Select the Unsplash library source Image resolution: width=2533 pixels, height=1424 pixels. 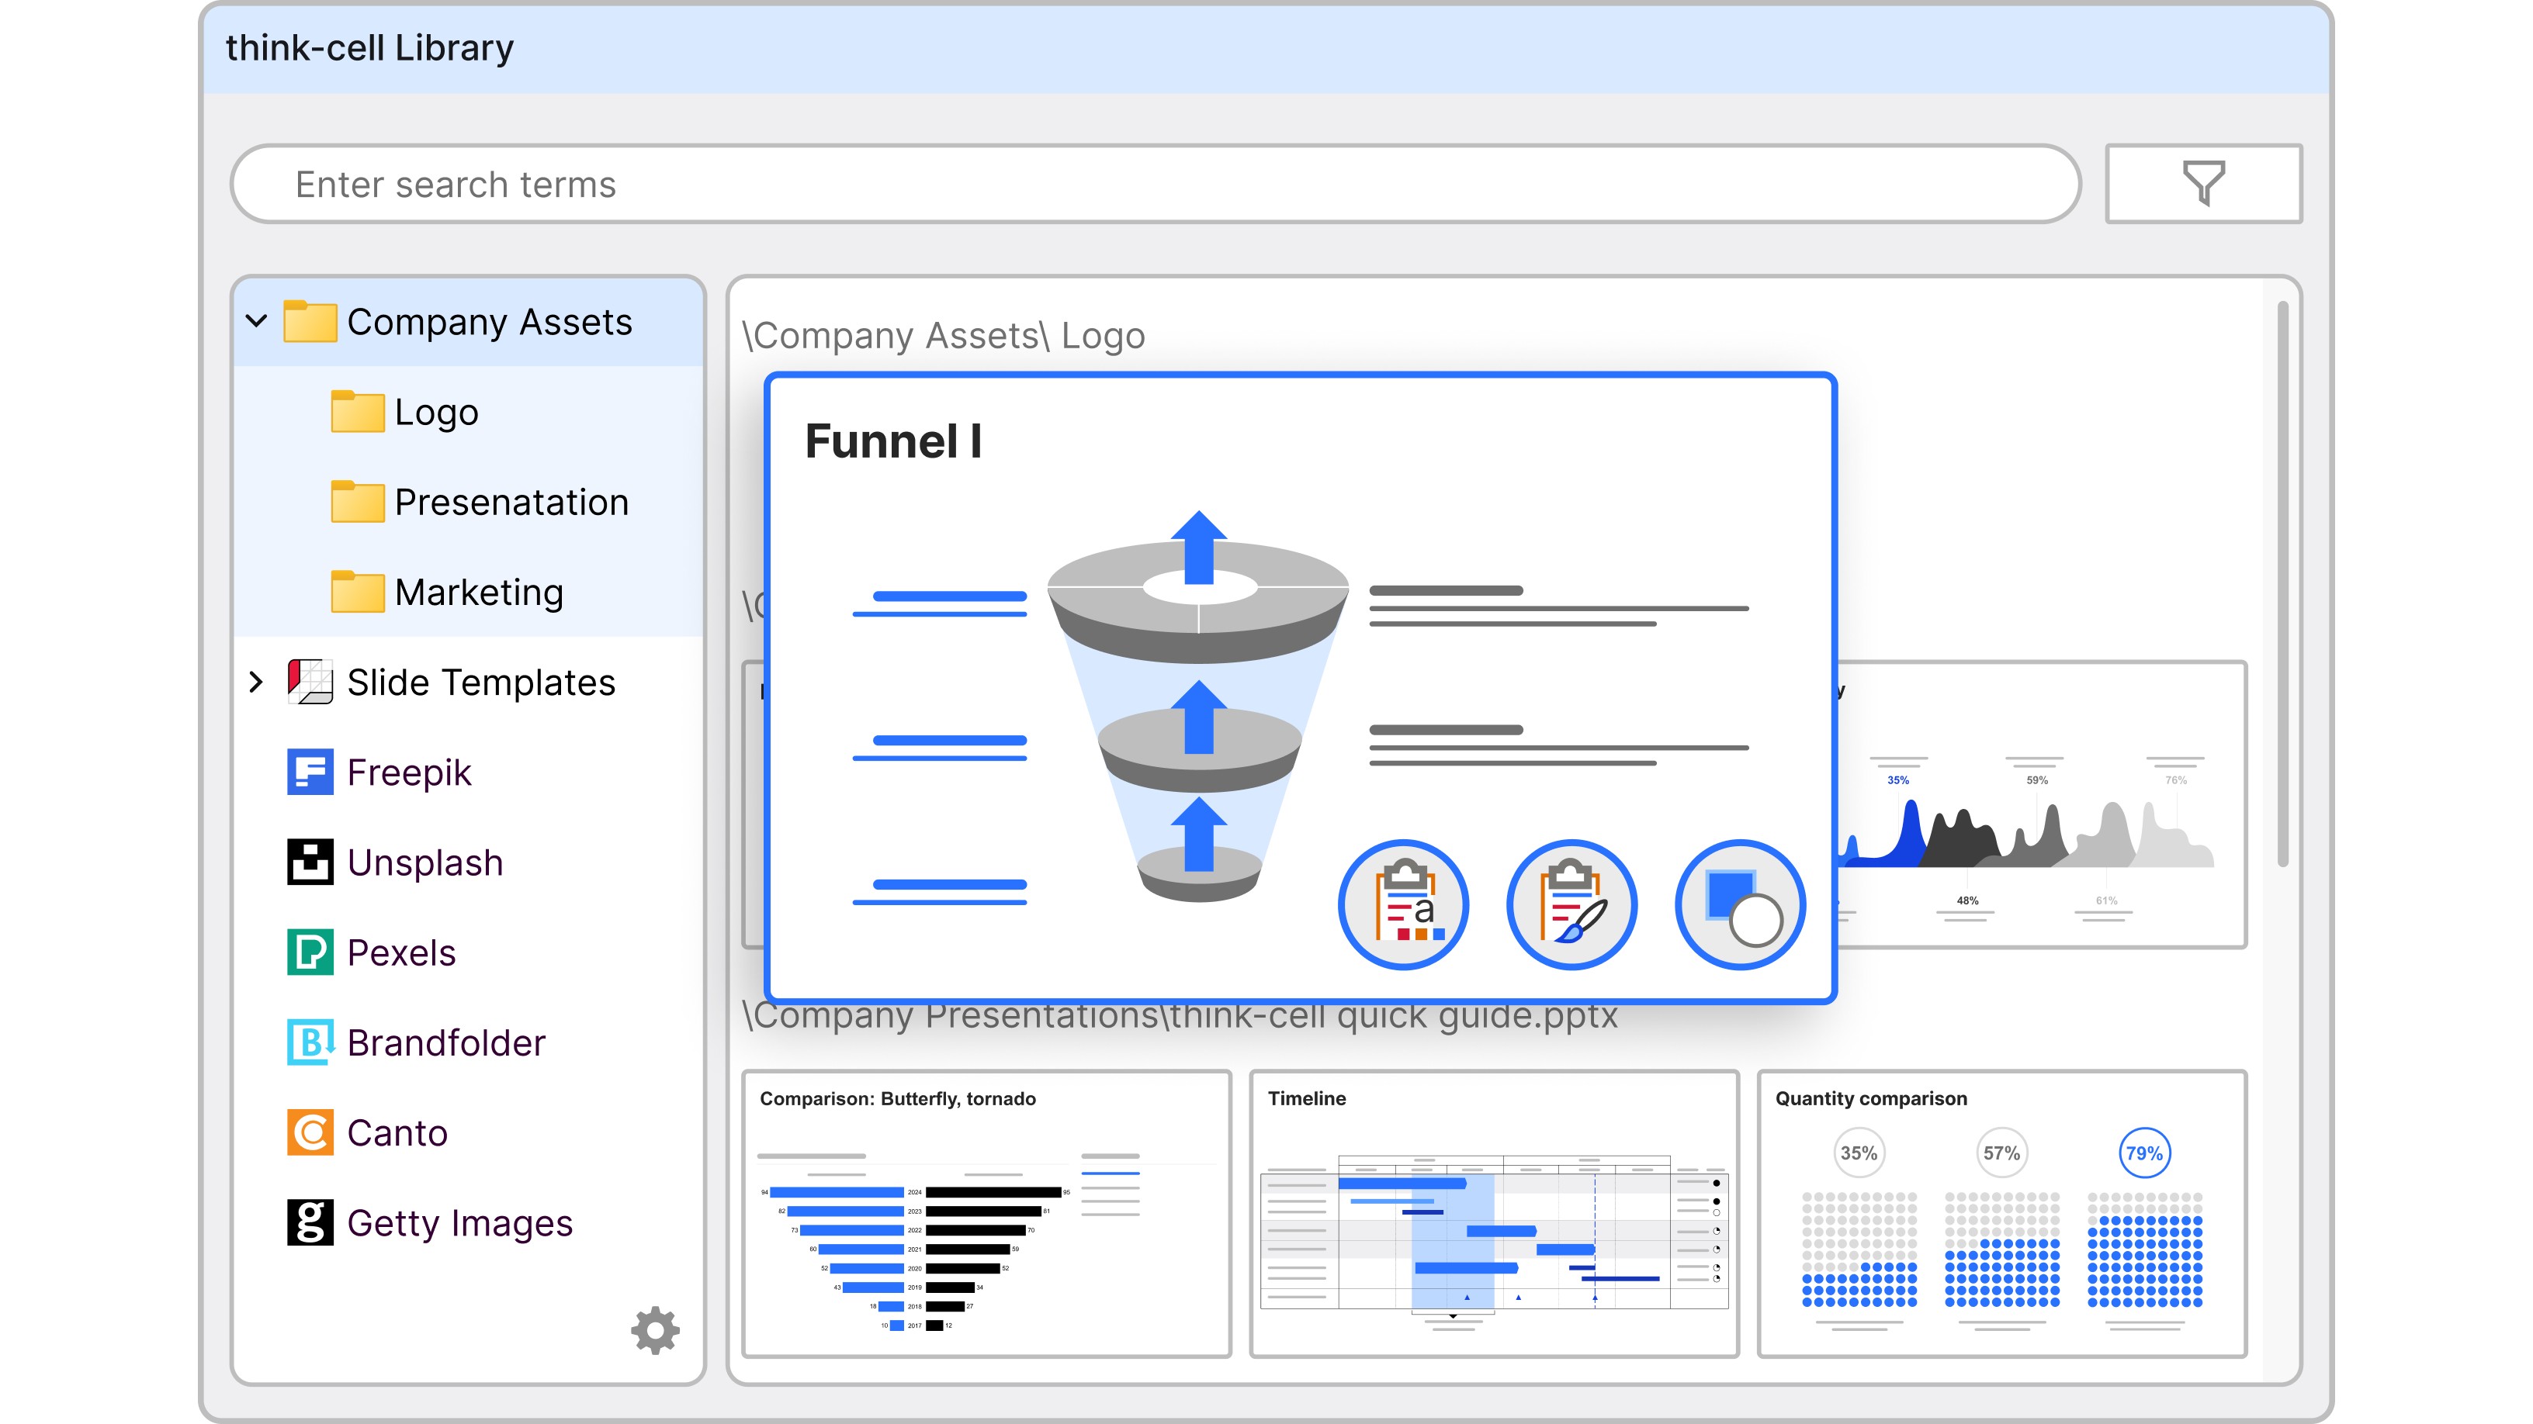(x=424, y=862)
